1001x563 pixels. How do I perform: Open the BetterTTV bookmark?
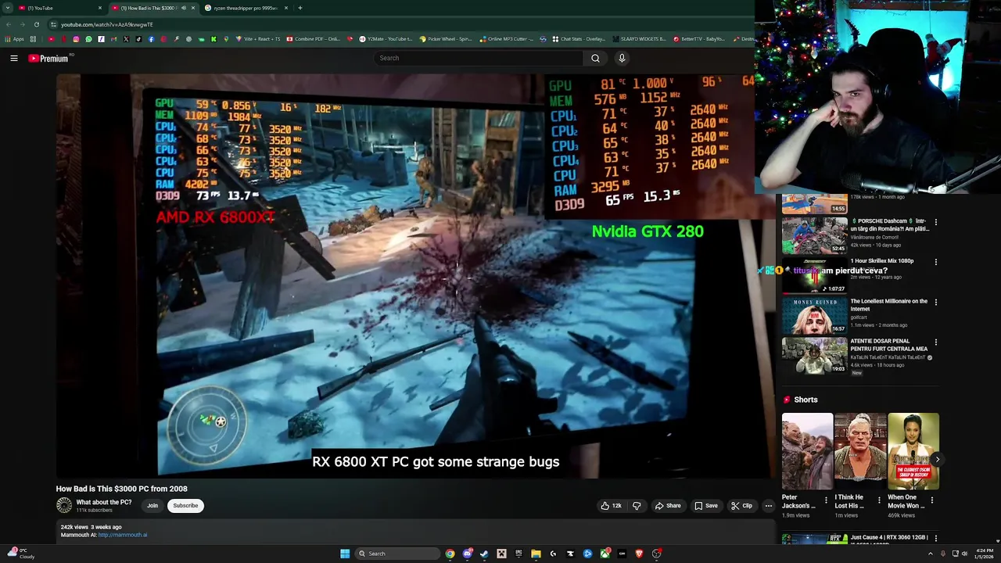[x=699, y=39]
